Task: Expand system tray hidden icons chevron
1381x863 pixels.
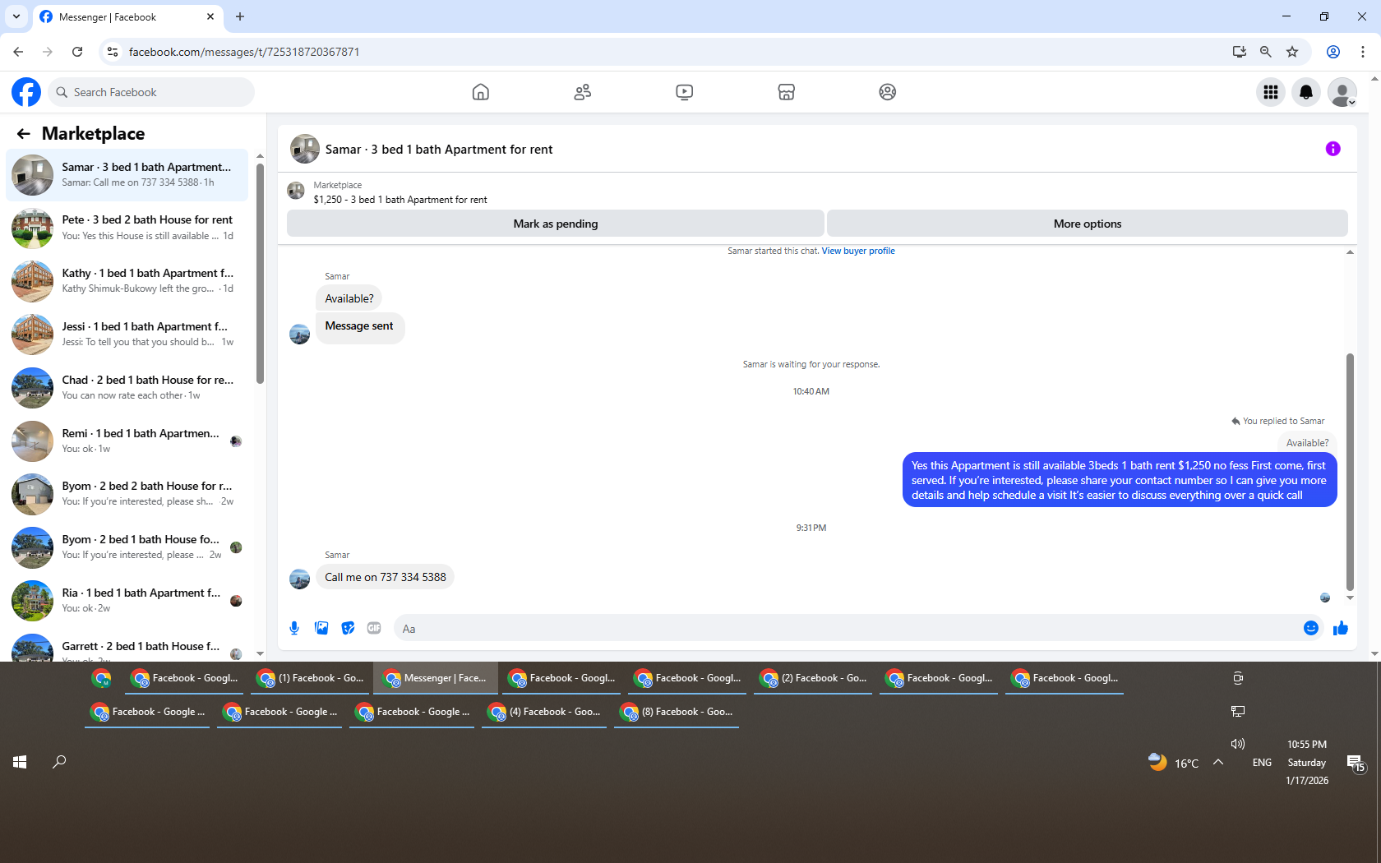Action: [1218, 762]
